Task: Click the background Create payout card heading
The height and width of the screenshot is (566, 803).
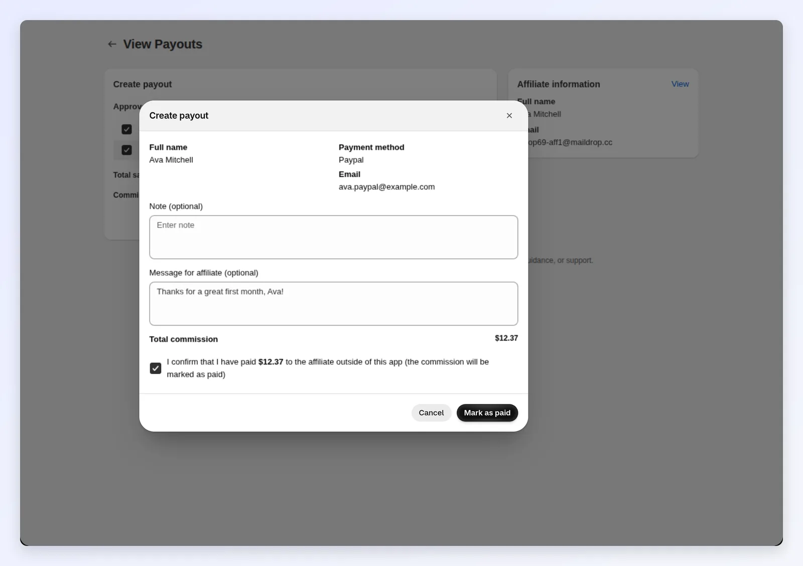Action: [143, 84]
